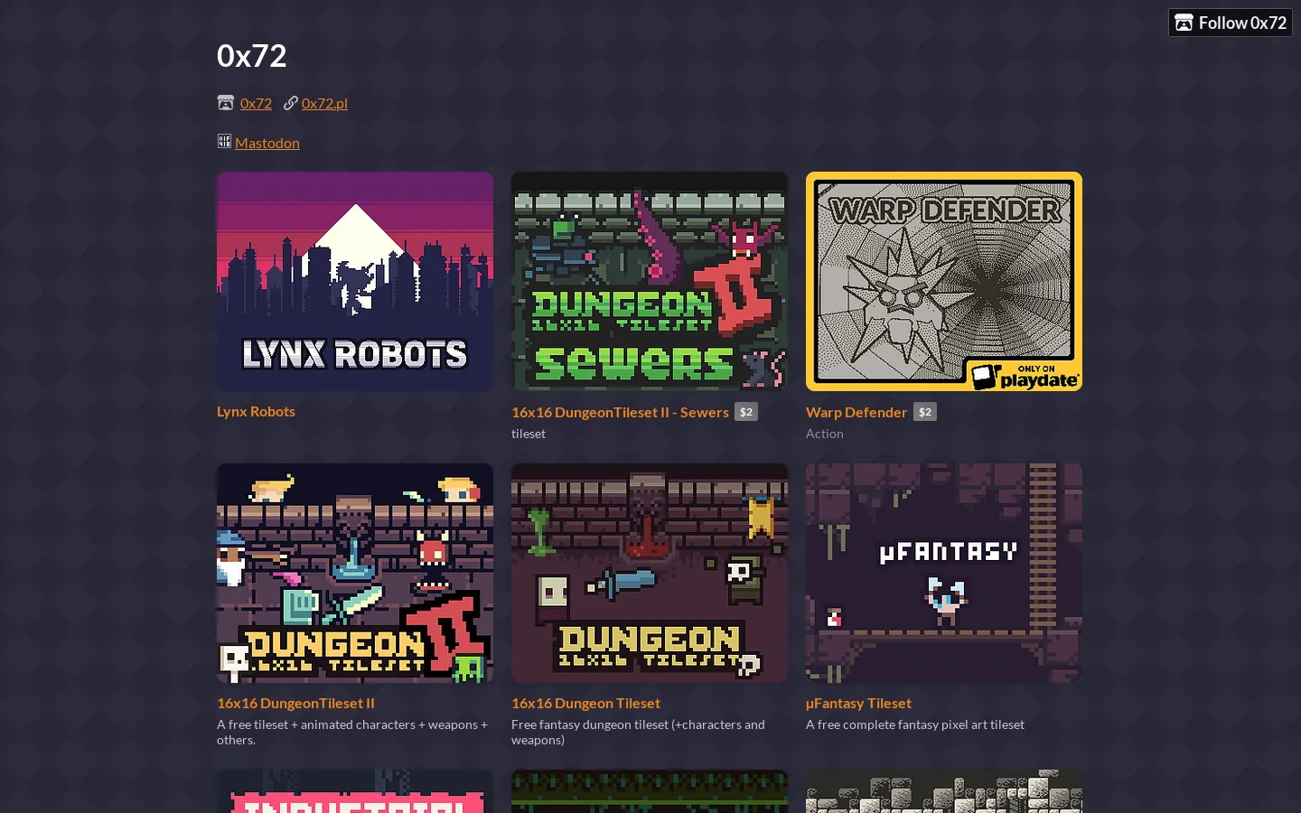Screen dimensions: 1301x813
Task: Click the 16x16 Dungeon Tileset title link
Action: pos(585,703)
